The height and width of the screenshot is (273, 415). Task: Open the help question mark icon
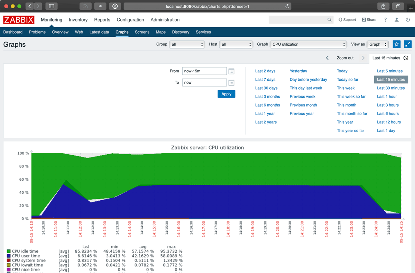click(386, 20)
